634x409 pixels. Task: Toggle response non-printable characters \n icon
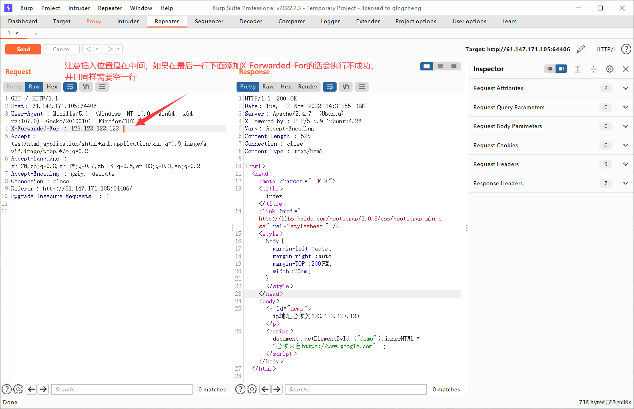point(346,86)
